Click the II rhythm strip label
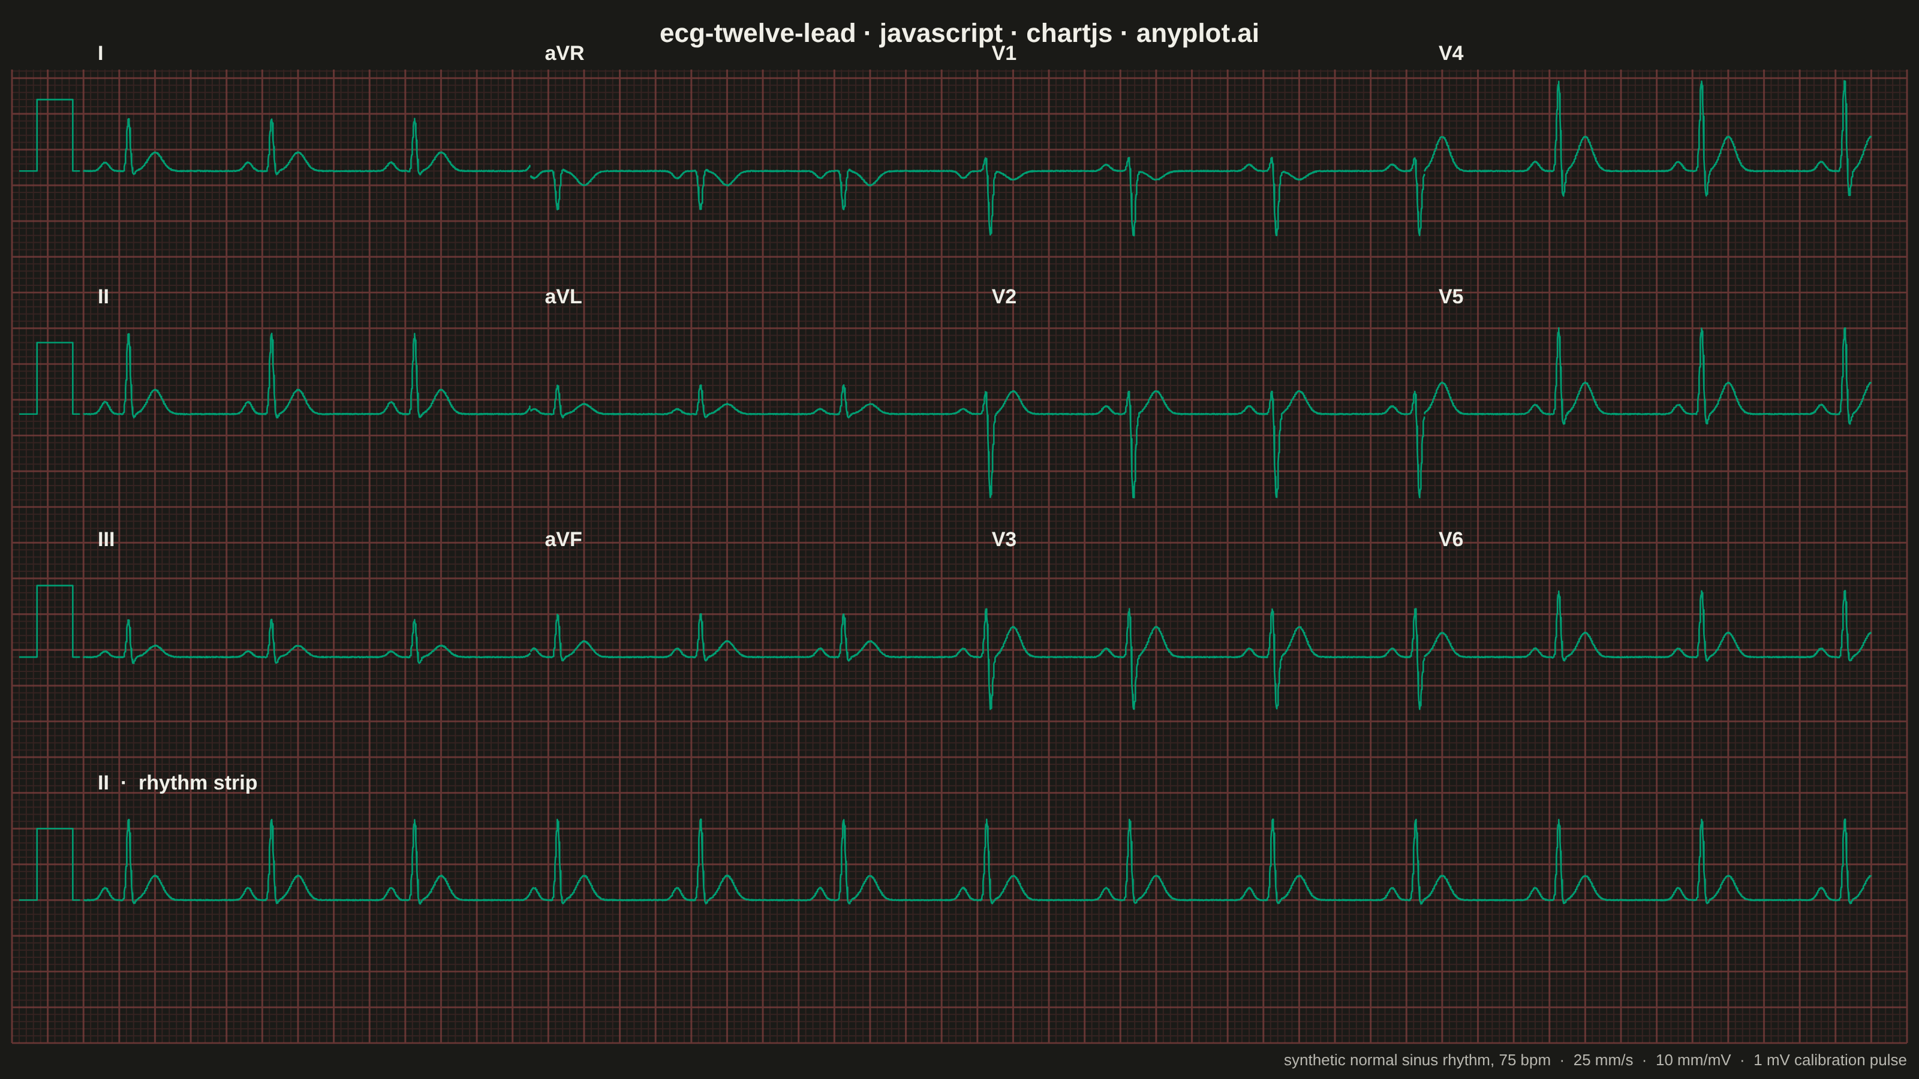 tap(178, 783)
